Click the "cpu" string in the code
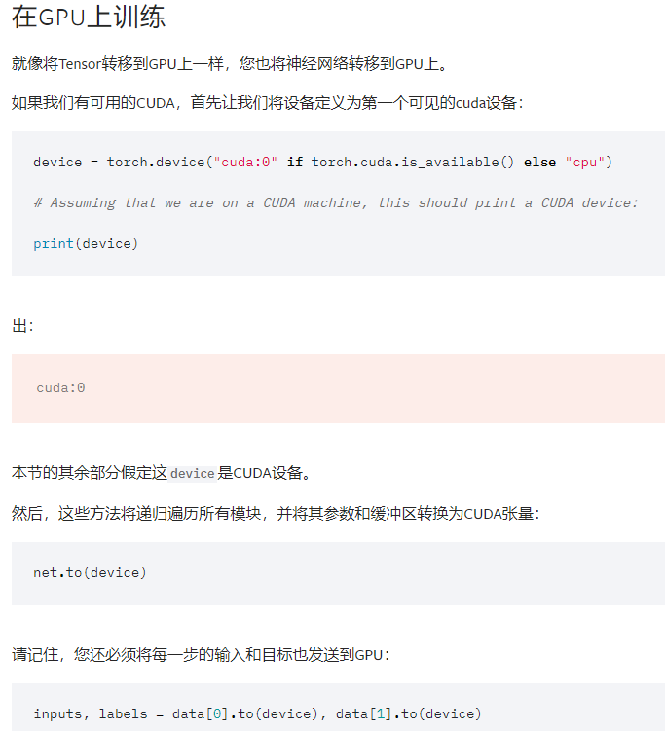 585,163
